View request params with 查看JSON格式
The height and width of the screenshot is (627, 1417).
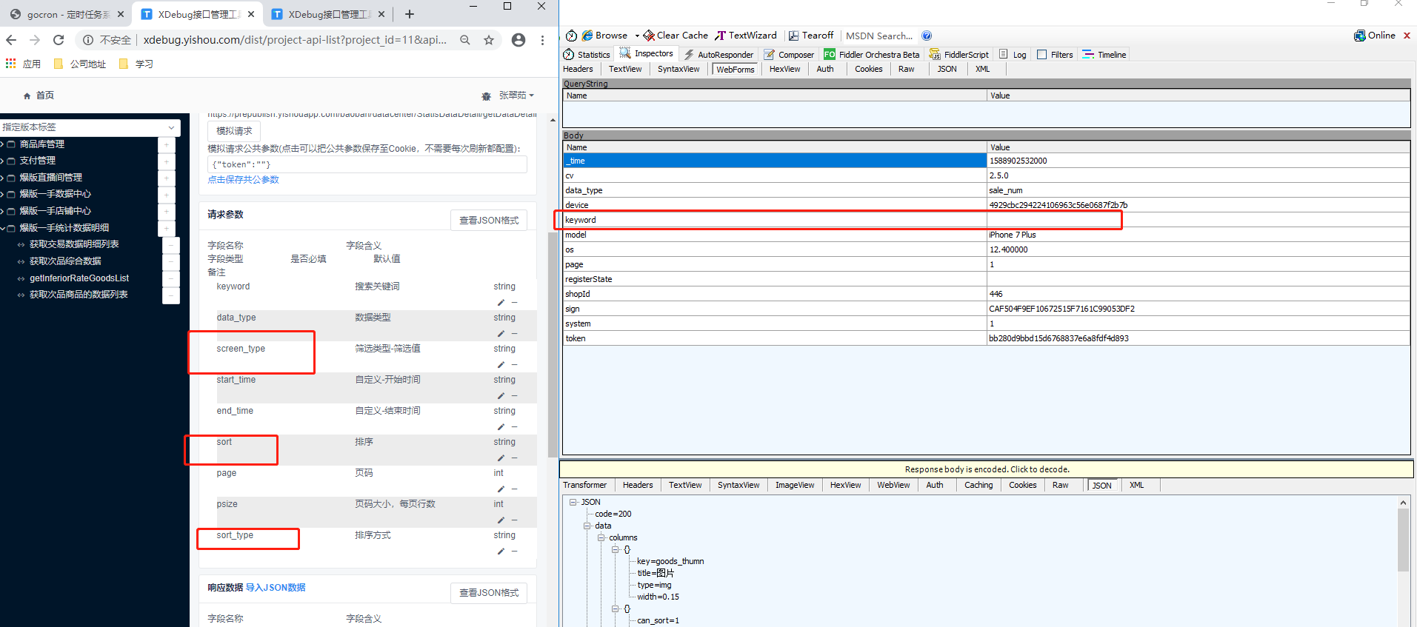[x=489, y=221]
